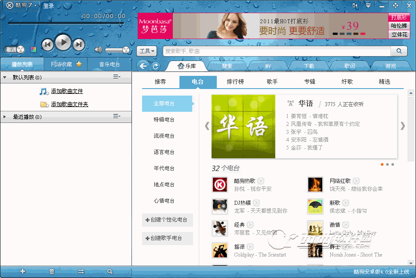416x278 pixels.
Task: Play the 新歌 station
Action: [346, 203]
